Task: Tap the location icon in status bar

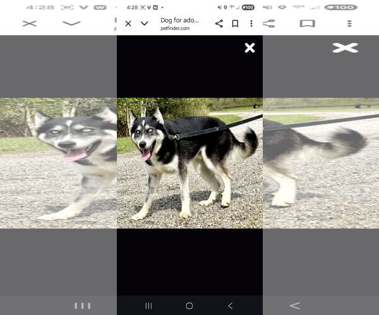Action: [226, 8]
